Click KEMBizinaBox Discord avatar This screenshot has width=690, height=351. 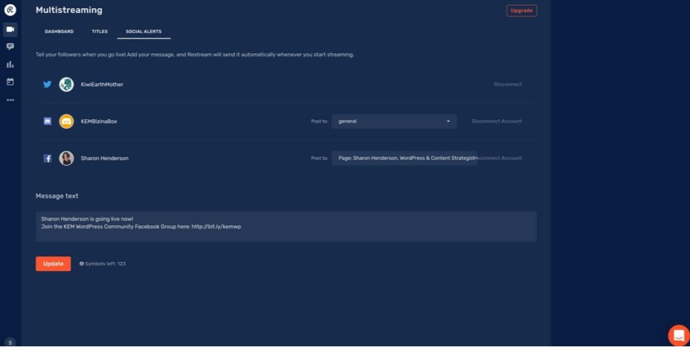[x=67, y=121]
